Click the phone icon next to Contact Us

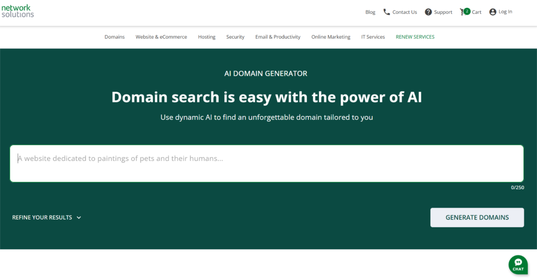[386, 12]
